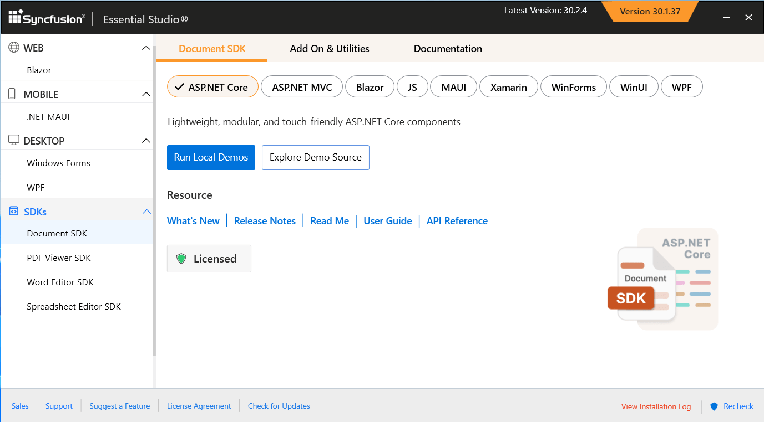Click the DESKTOP monitor icon
This screenshot has width=764, height=422.
click(x=13, y=140)
